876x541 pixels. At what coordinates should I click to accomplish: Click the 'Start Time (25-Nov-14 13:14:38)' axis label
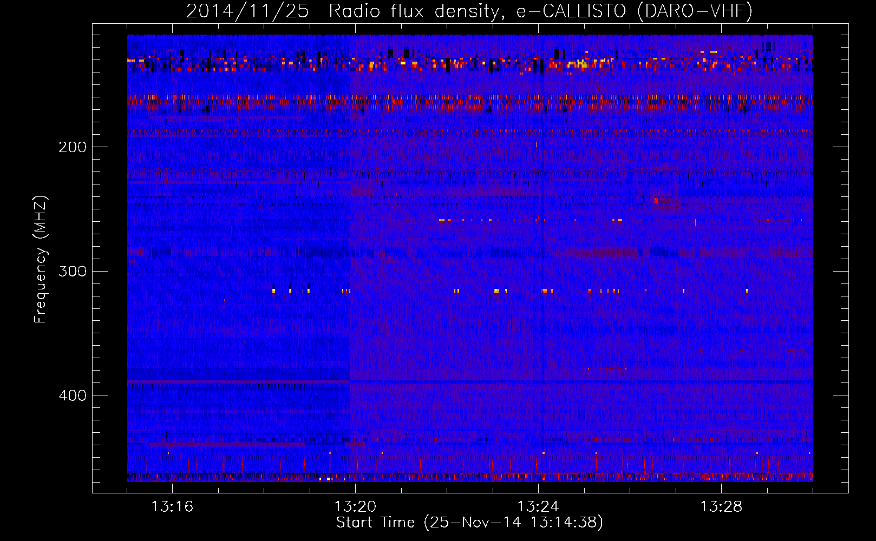click(469, 523)
